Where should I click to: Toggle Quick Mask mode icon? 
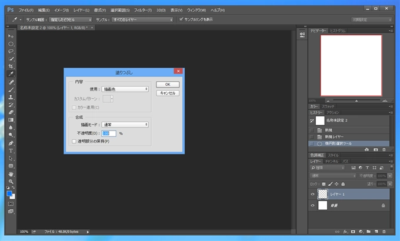pos(11,204)
